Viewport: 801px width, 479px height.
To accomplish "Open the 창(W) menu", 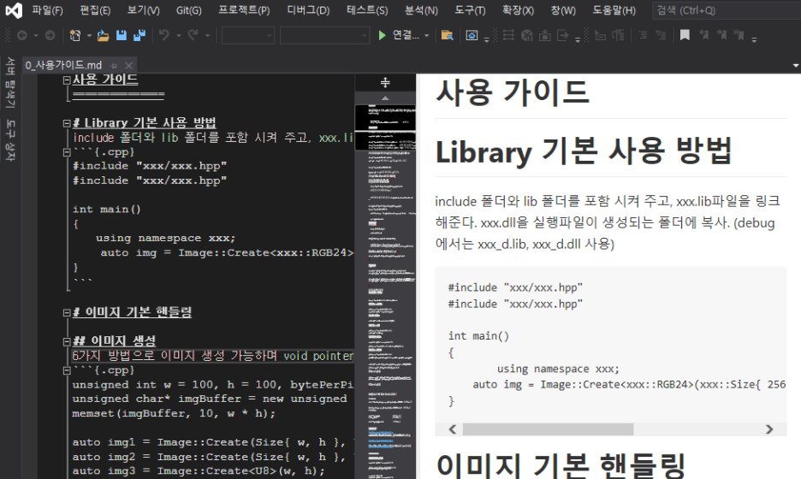I will [x=563, y=10].
